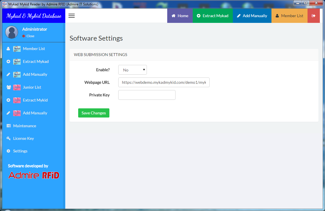Click the Mykad icon beside Member List

click(17, 49)
